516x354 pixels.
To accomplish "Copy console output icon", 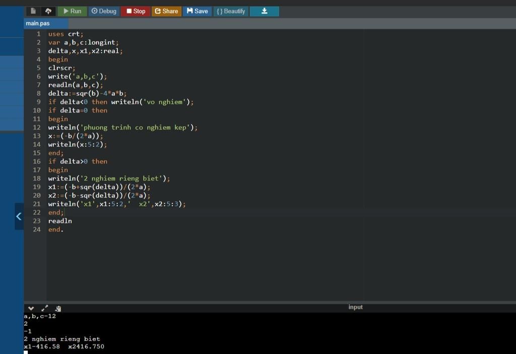I will click(58, 308).
